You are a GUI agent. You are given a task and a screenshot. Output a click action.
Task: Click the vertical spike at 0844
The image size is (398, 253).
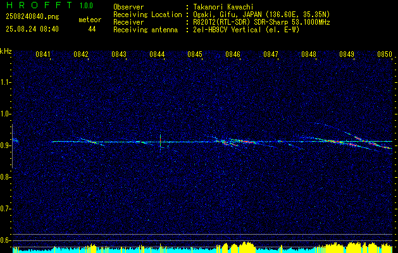point(161,142)
